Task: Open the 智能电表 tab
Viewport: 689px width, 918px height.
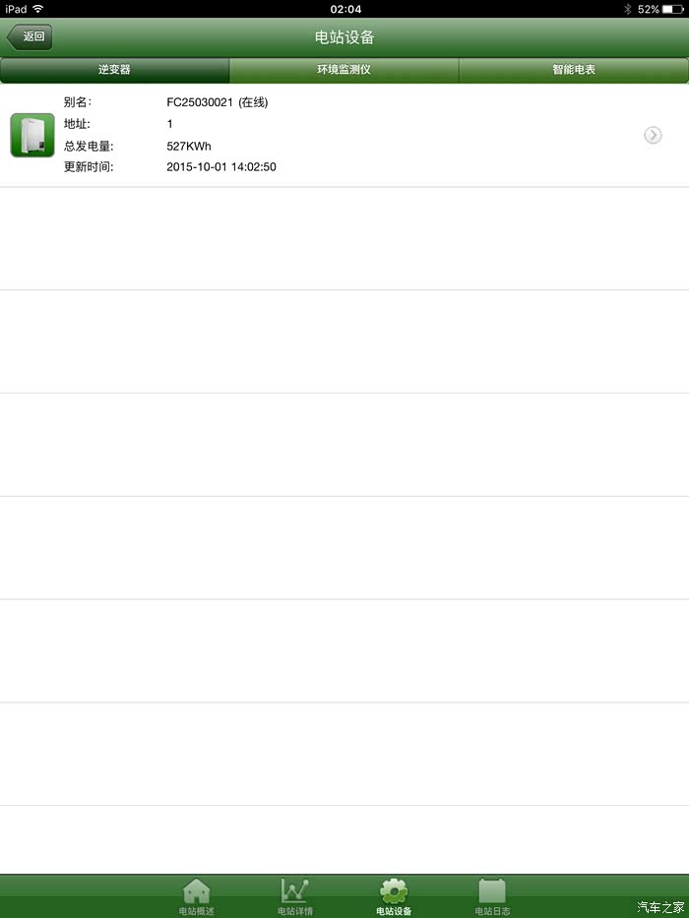Action: click(x=574, y=70)
